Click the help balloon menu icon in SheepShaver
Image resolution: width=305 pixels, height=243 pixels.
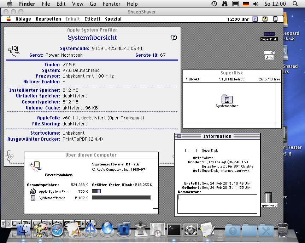(x=265, y=19)
